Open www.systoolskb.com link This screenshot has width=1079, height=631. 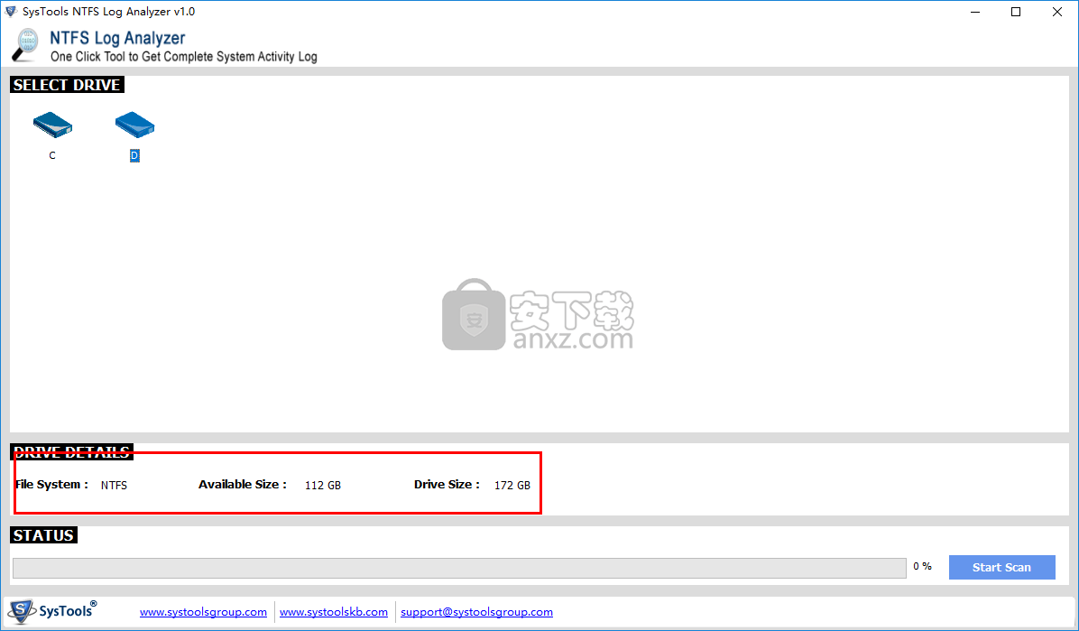334,612
